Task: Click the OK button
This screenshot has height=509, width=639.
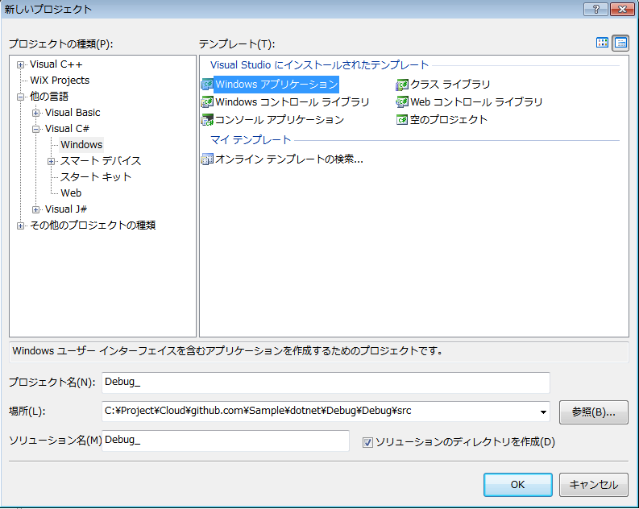Action: 517,485
